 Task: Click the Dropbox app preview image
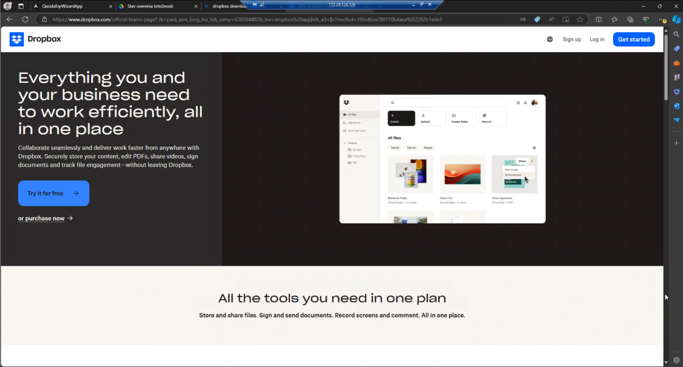tap(443, 159)
